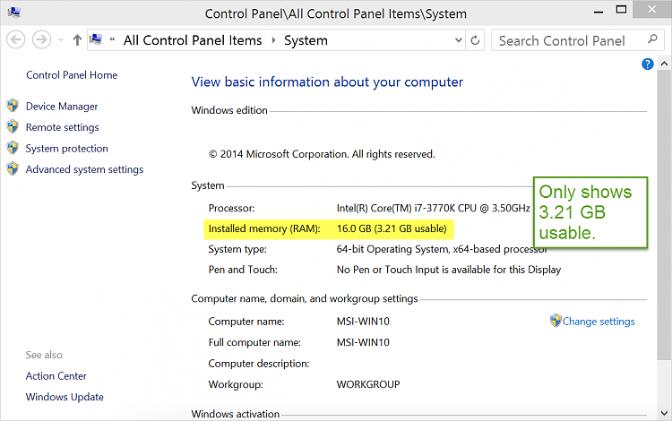
Task: Open Action Center under See also
Action: [56, 375]
